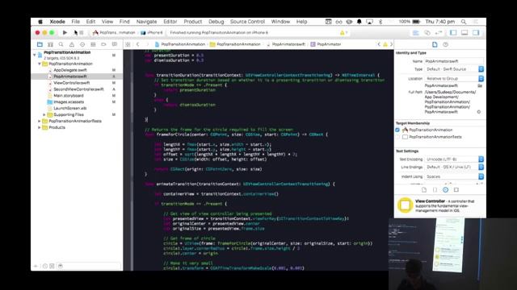Viewport: 517px width, 290px height.
Task: Expand the Products group
Action: coord(40,127)
